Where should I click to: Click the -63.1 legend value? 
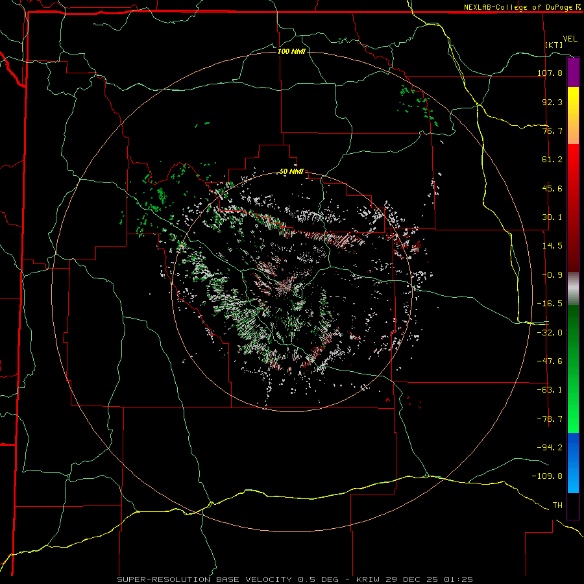coord(550,390)
